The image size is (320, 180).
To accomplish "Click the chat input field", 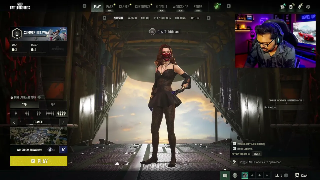I will point(274,162).
